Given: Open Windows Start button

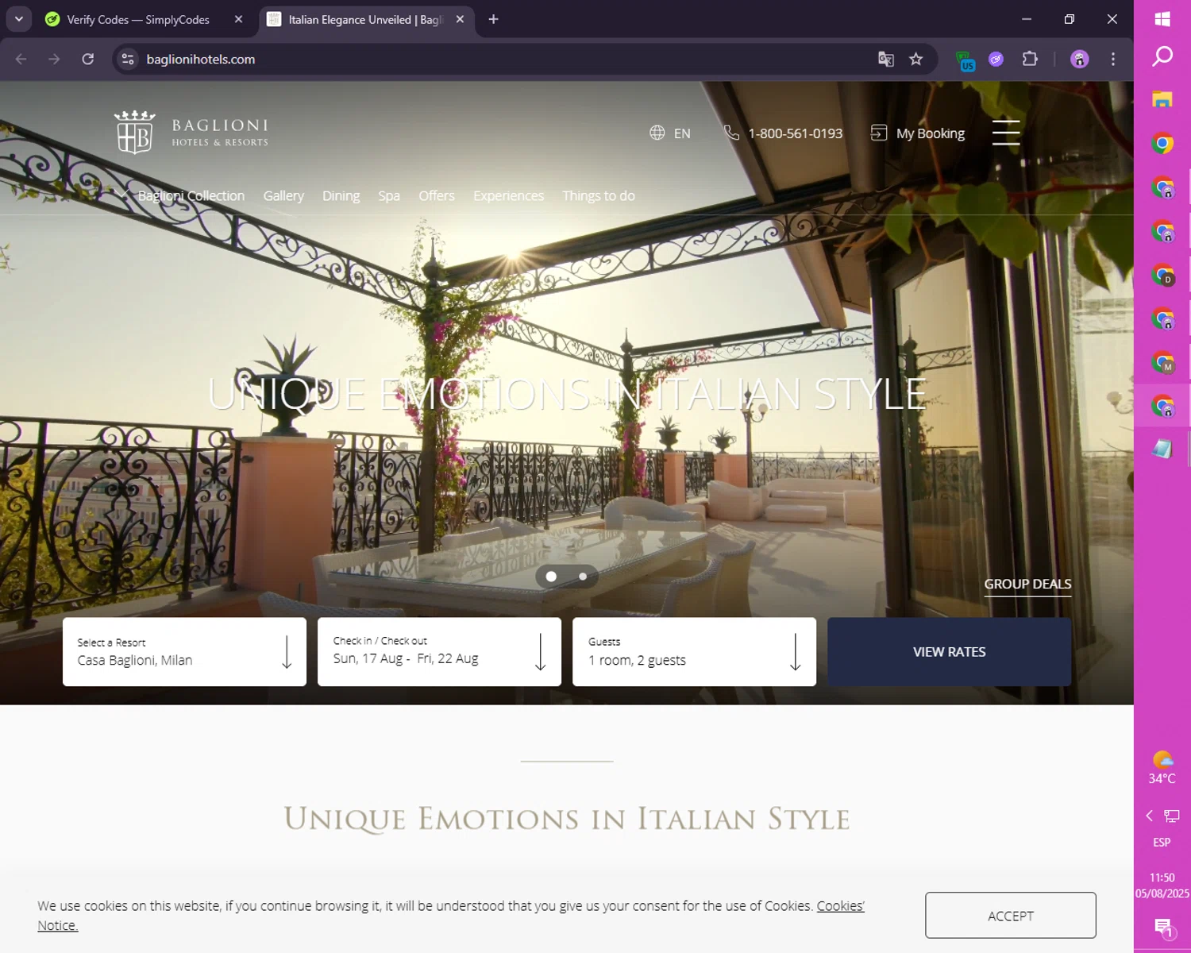Looking at the screenshot, I should (x=1162, y=18).
